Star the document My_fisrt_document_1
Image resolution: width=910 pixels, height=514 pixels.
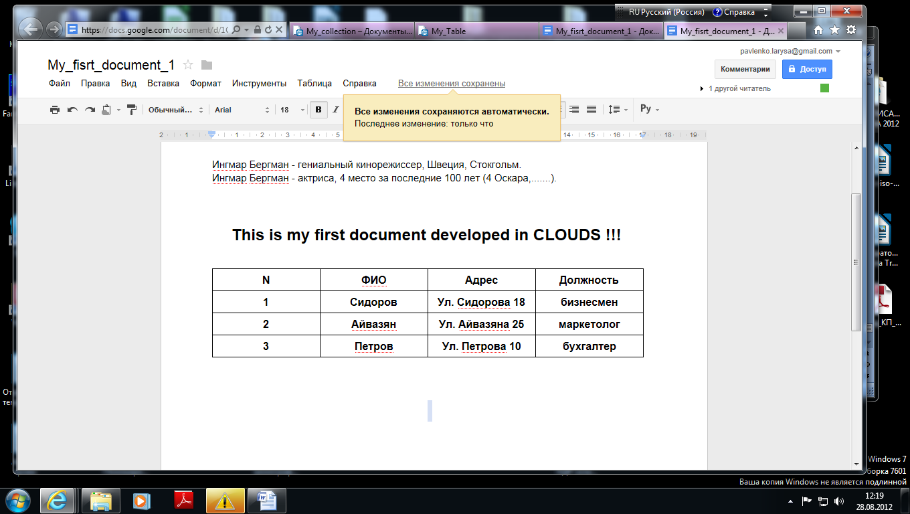pos(188,65)
